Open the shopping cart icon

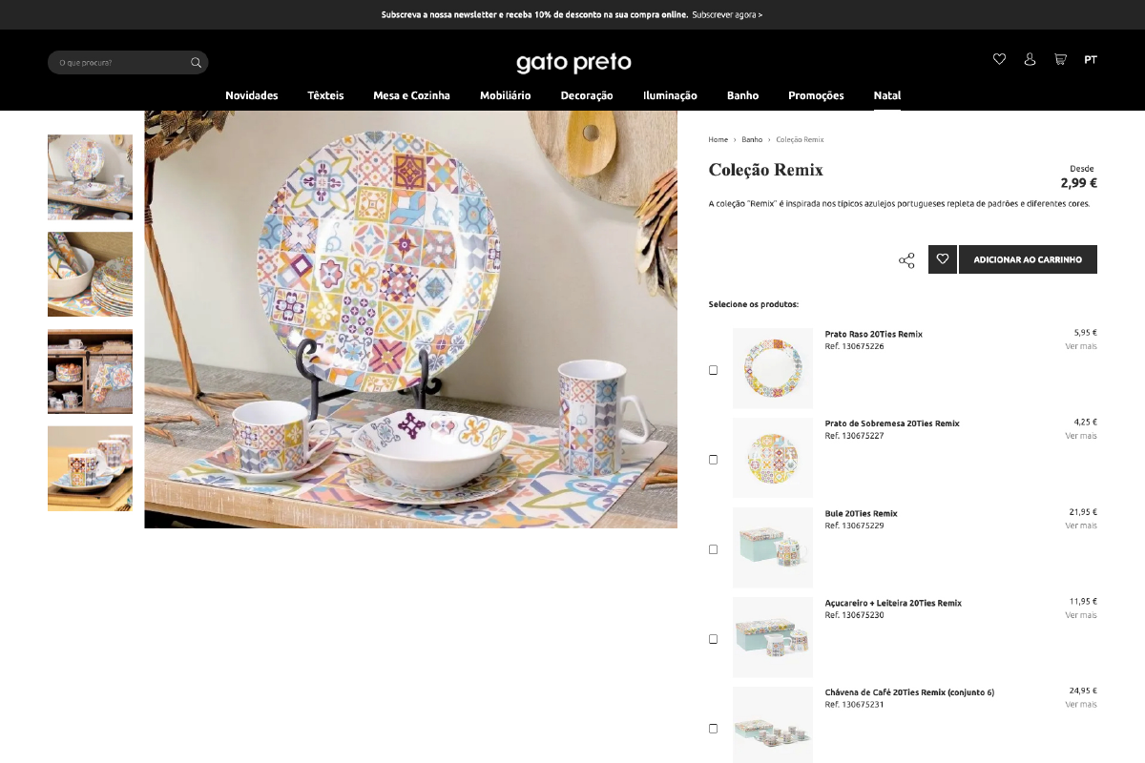1060,59
